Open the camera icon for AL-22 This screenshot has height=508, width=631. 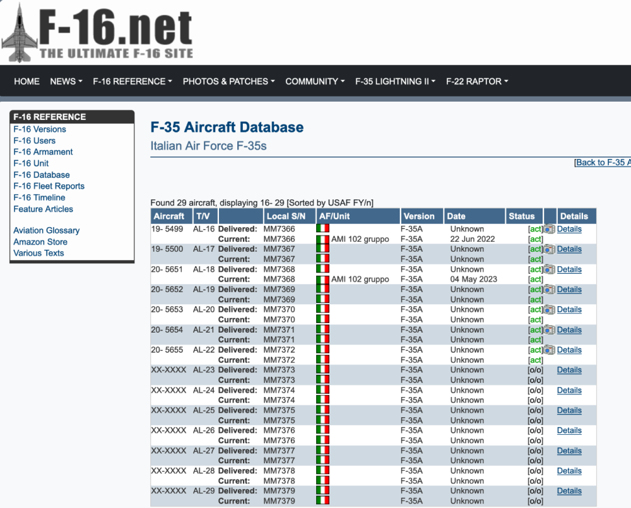coord(549,350)
